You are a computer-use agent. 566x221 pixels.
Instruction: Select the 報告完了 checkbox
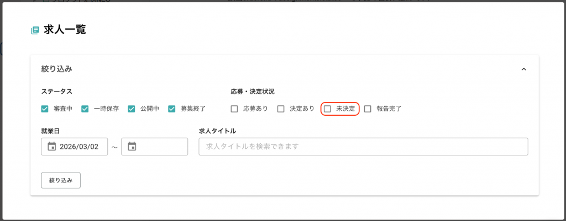click(x=368, y=109)
